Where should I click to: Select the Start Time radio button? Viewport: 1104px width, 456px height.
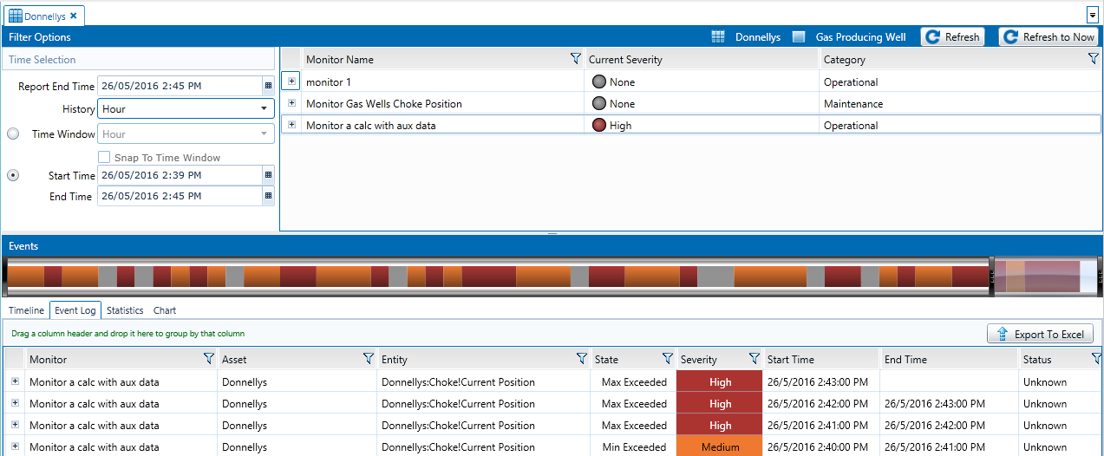13,175
